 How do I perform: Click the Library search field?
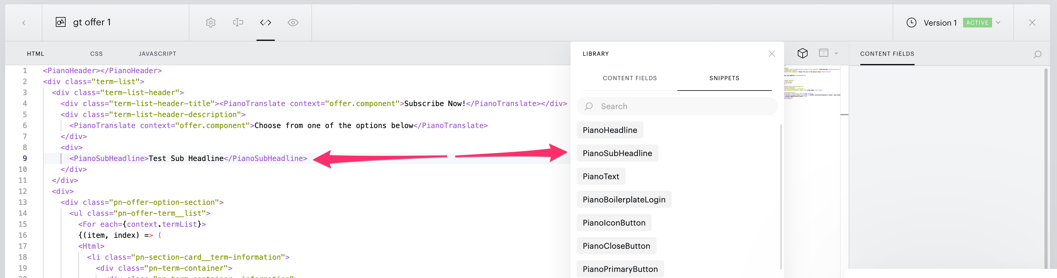pyautogui.click(x=677, y=106)
